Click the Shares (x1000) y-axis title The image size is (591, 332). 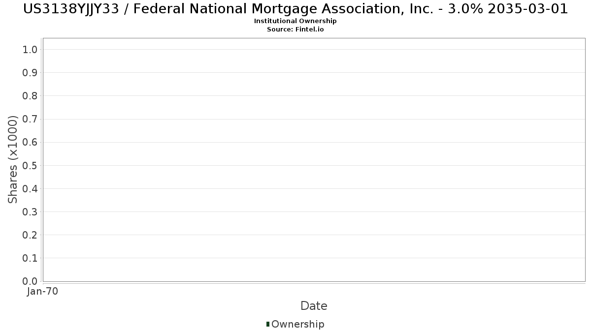coord(13,159)
